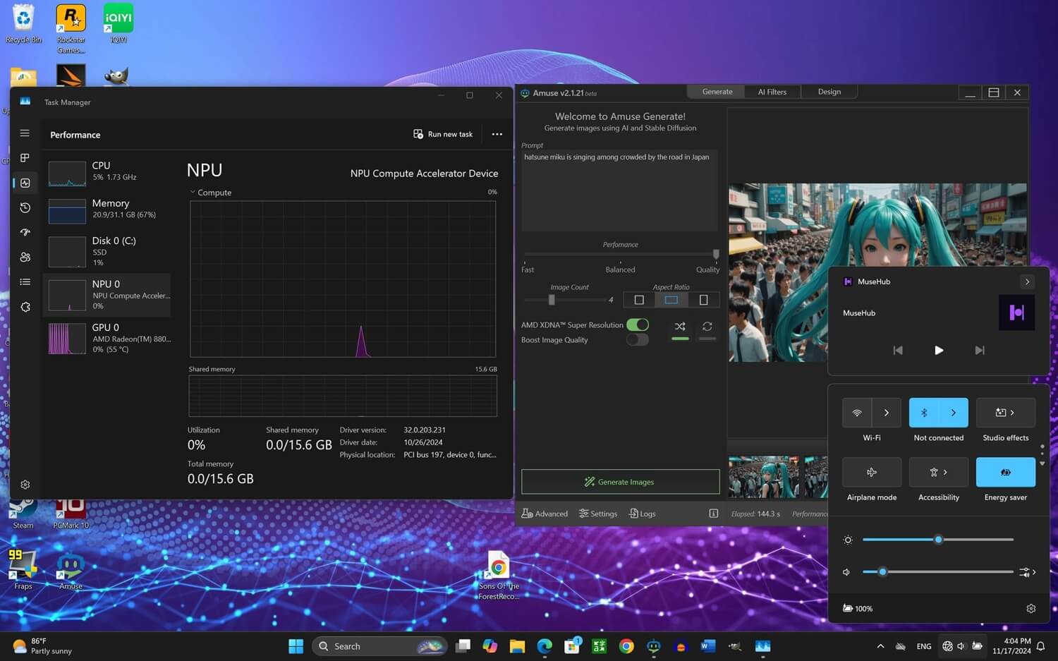Open the Windows Start menu

pos(296,646)
